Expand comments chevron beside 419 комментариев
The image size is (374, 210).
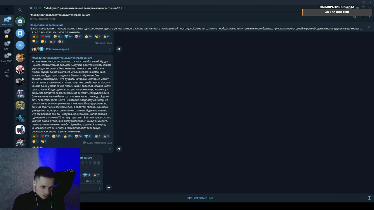coord(110,49)
